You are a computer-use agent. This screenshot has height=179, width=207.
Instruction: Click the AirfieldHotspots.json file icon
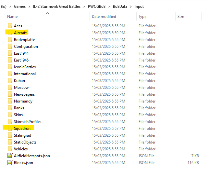tap(10, 156)
